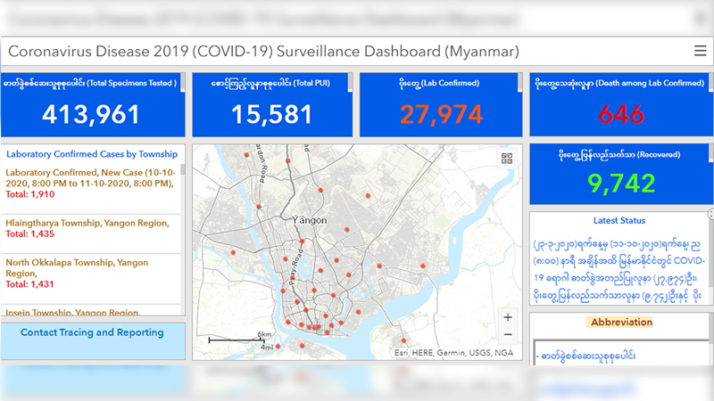Click the Lab Confirmed value 27,974
The image size is (714, 401).
click(441, 115)
